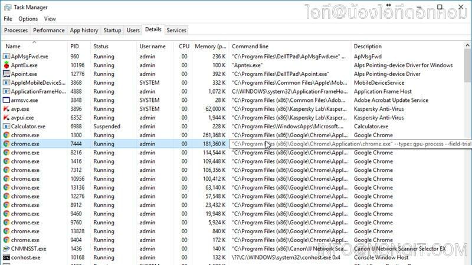The width and height of the screenshot is (472, 265).
Task: Click the MobileDeviceService description
Action: click(379, 83)
